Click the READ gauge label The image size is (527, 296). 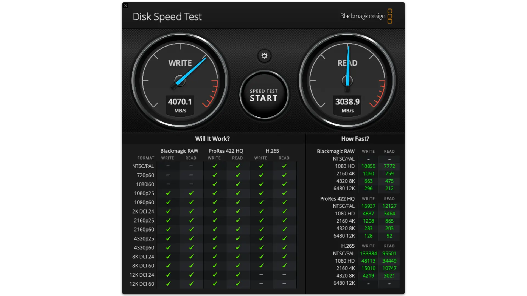pyautogui.click(x=347, y=63)
